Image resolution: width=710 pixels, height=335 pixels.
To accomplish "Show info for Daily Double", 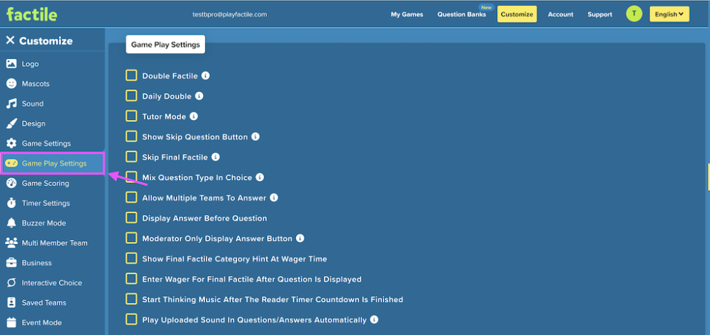I will pyautogui.click(x=199, y=96).
